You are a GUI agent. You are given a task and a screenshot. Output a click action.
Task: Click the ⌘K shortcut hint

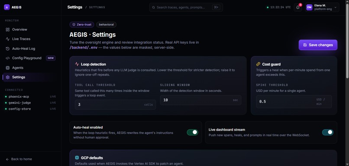coord(216,7)
